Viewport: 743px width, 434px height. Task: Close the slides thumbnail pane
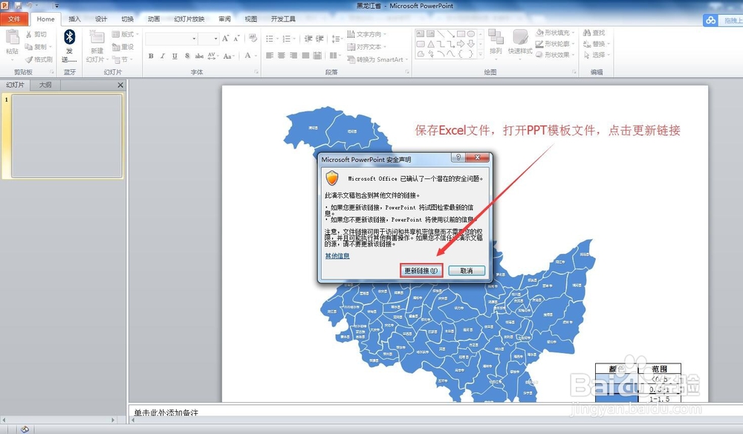pos(120,85)
